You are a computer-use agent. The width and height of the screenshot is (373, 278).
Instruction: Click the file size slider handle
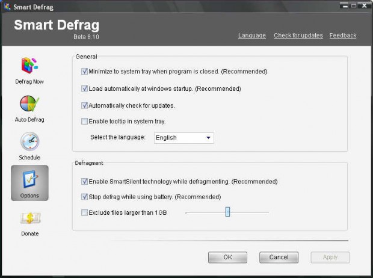[227, 212]
